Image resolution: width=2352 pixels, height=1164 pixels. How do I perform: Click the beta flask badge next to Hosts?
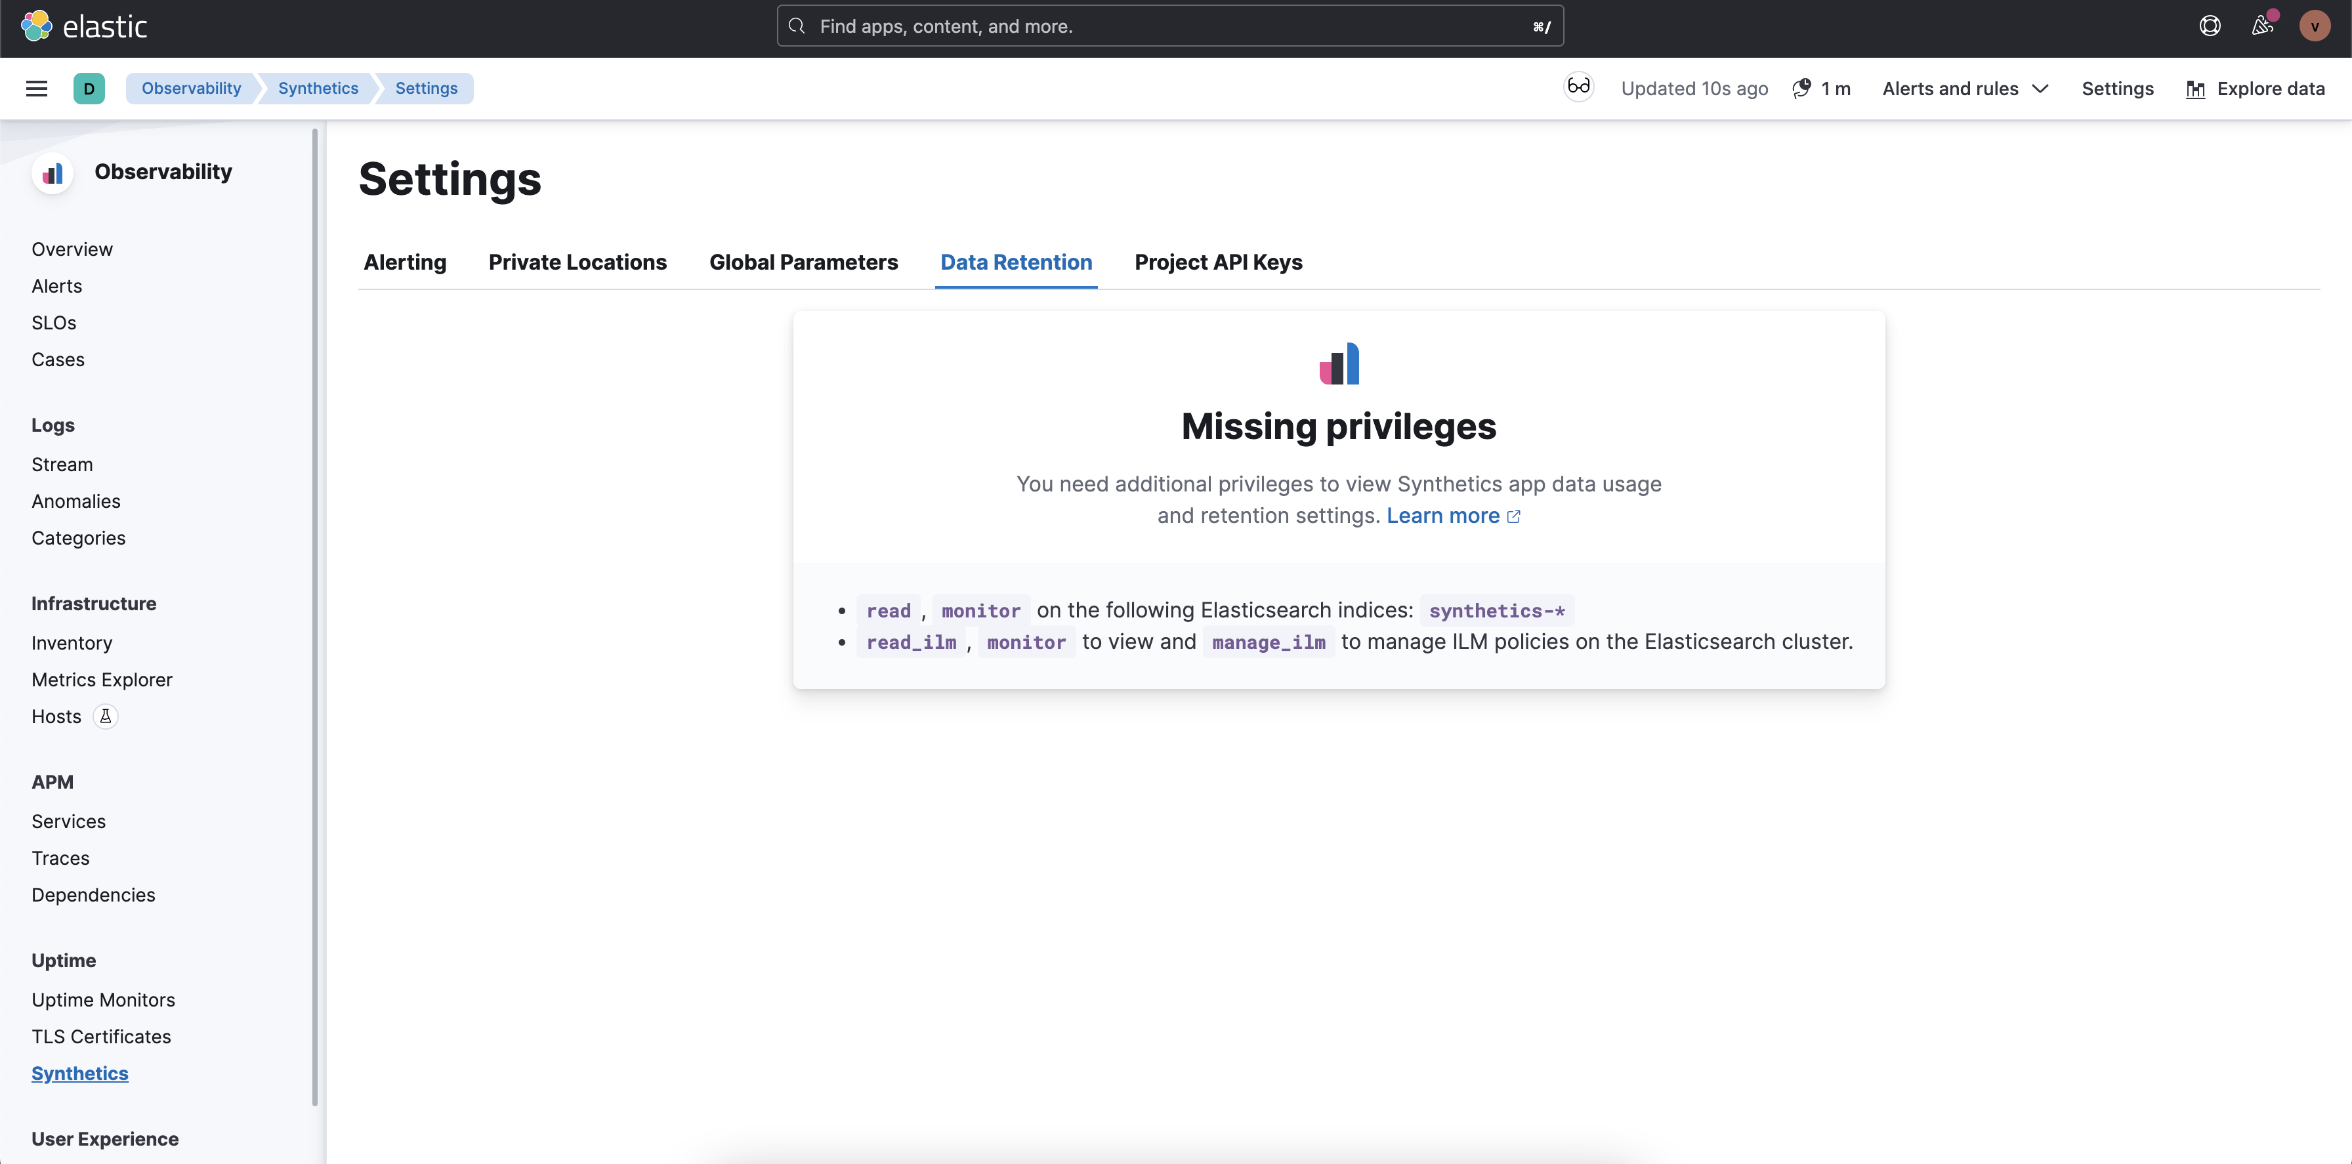[x=104, y=717]
